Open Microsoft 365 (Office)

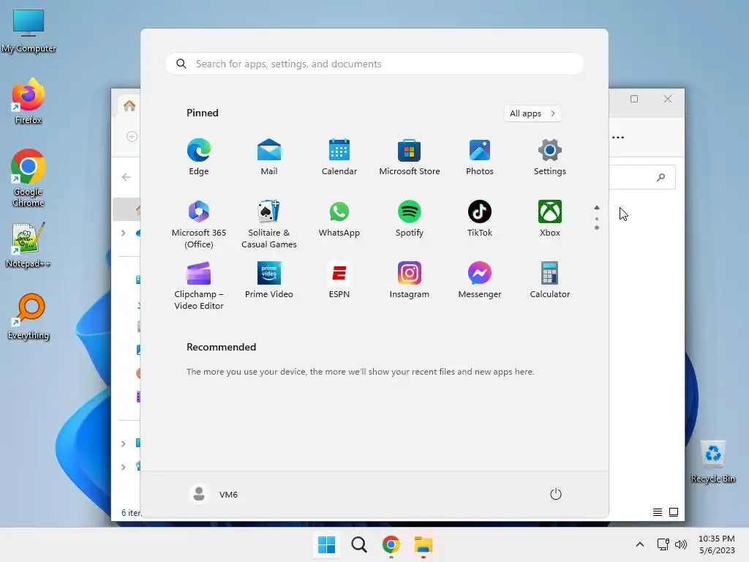pyautogui.click(x=199, y=224)
